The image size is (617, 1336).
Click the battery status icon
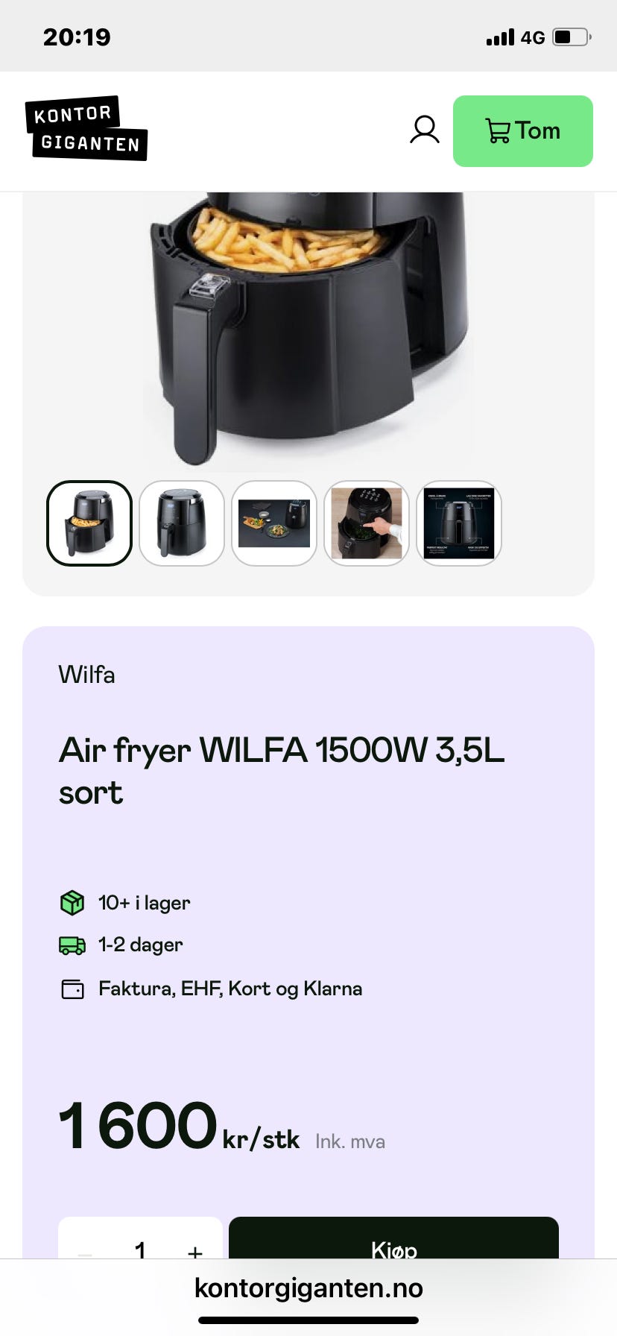point(572,37)
